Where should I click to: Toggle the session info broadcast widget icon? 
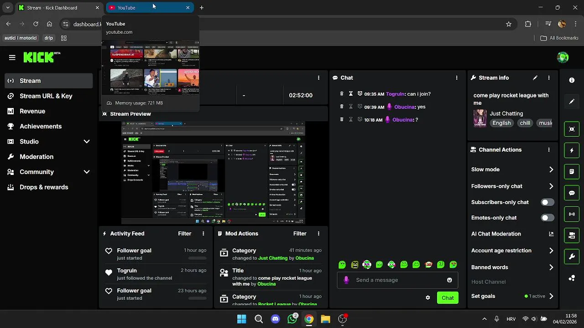tap(572, 214)
